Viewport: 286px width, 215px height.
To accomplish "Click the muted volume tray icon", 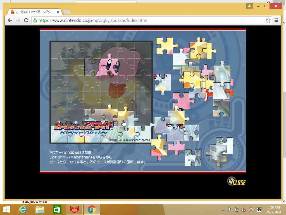I will point(244,210).
